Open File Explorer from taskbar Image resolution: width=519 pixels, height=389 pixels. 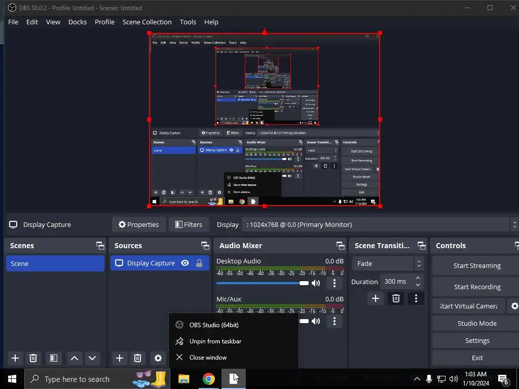(x=183, y=379)
